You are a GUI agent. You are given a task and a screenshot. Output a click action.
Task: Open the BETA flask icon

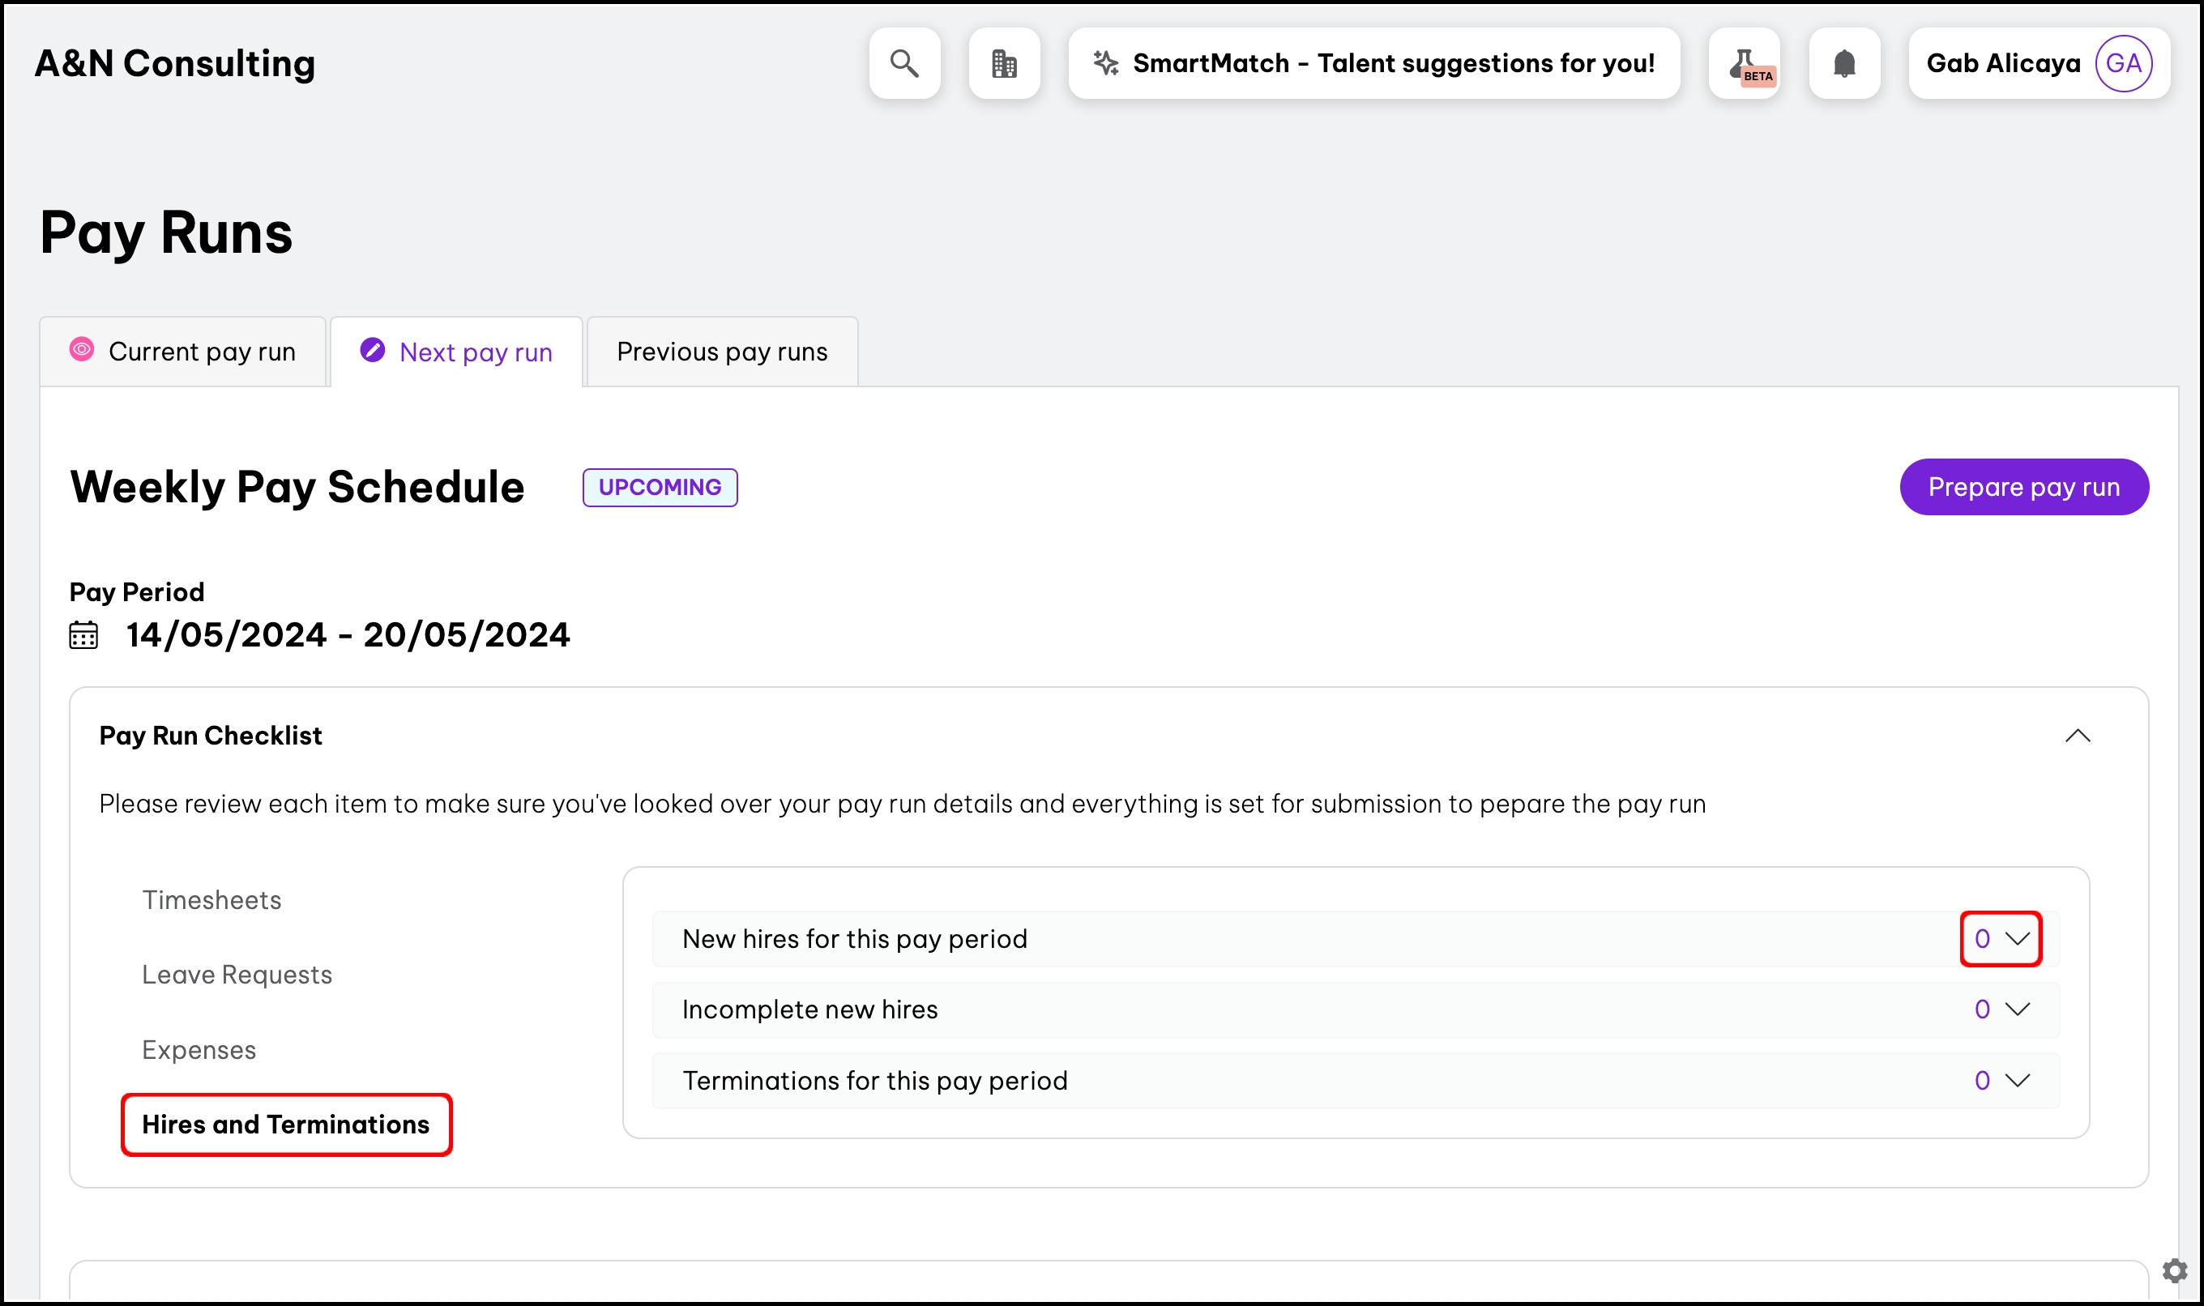[x=1744, y=63]
